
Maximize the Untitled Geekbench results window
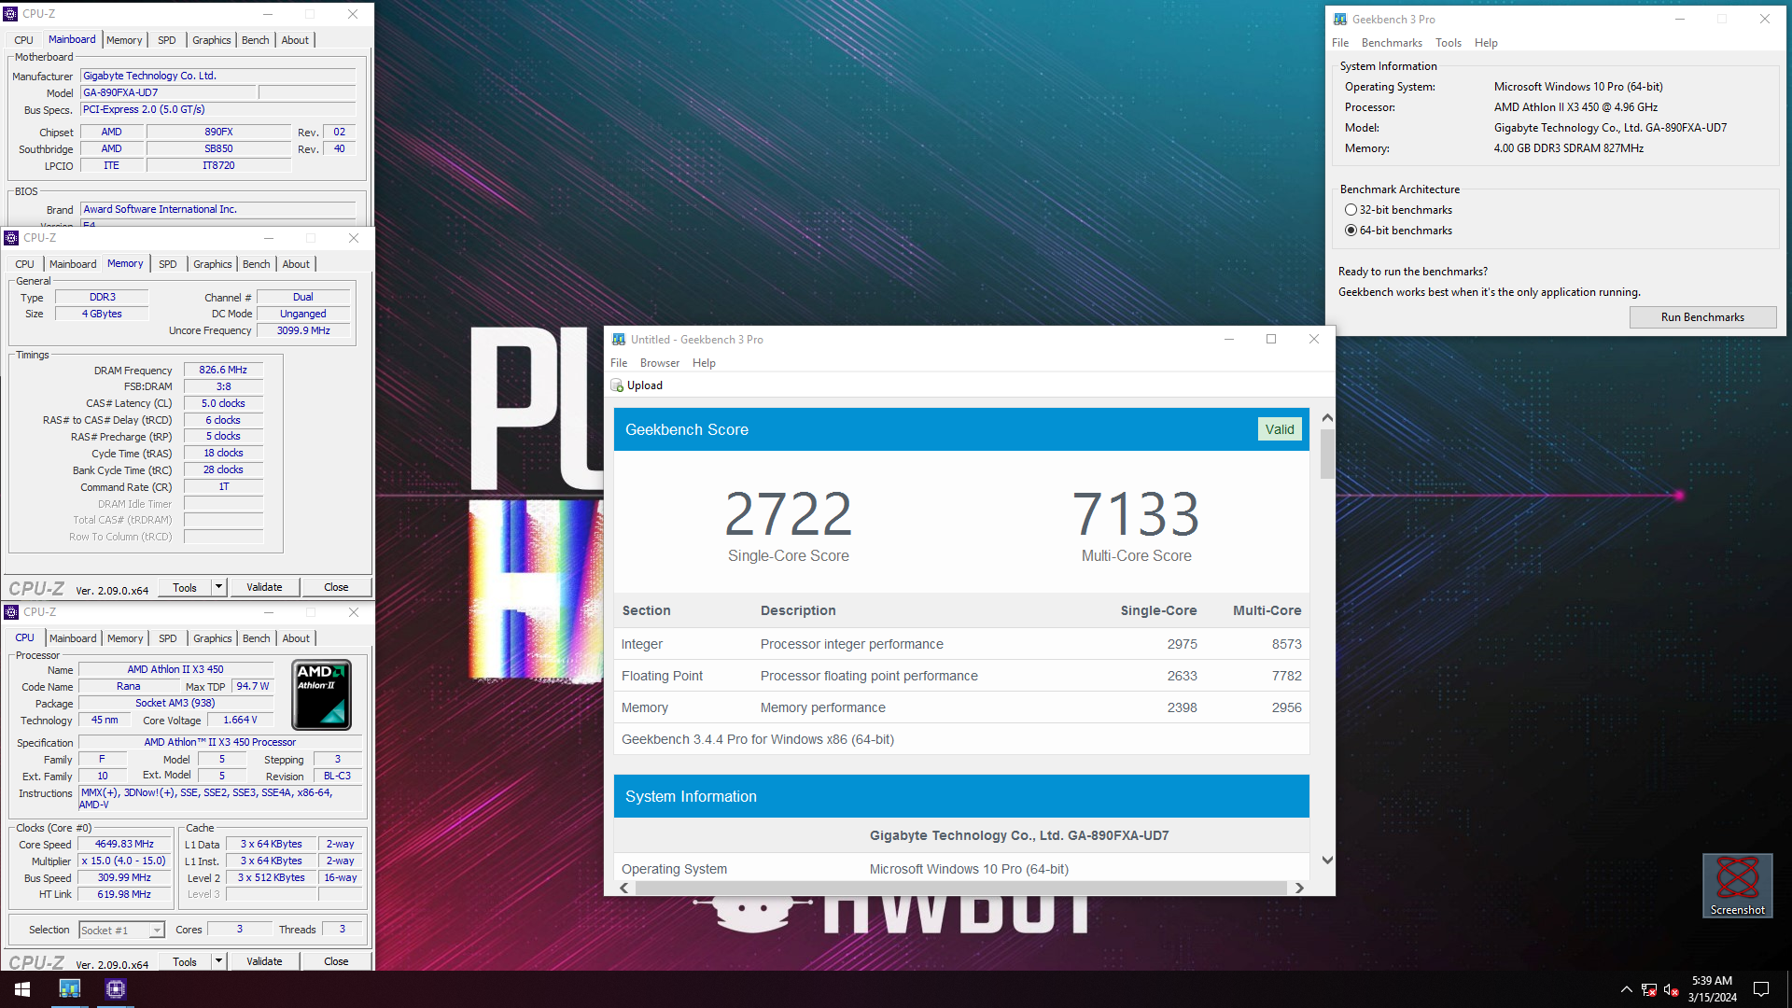tap(1270, 339)
